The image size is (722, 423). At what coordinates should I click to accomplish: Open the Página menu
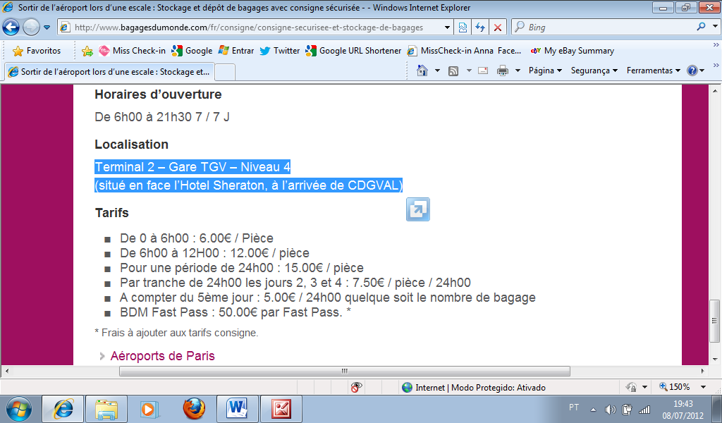click(545, 70)
